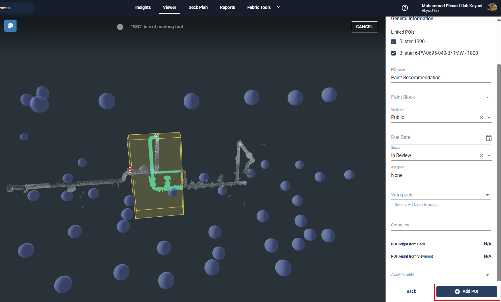
Task: Clear the Public visibility selection
Action: point(481,117)
